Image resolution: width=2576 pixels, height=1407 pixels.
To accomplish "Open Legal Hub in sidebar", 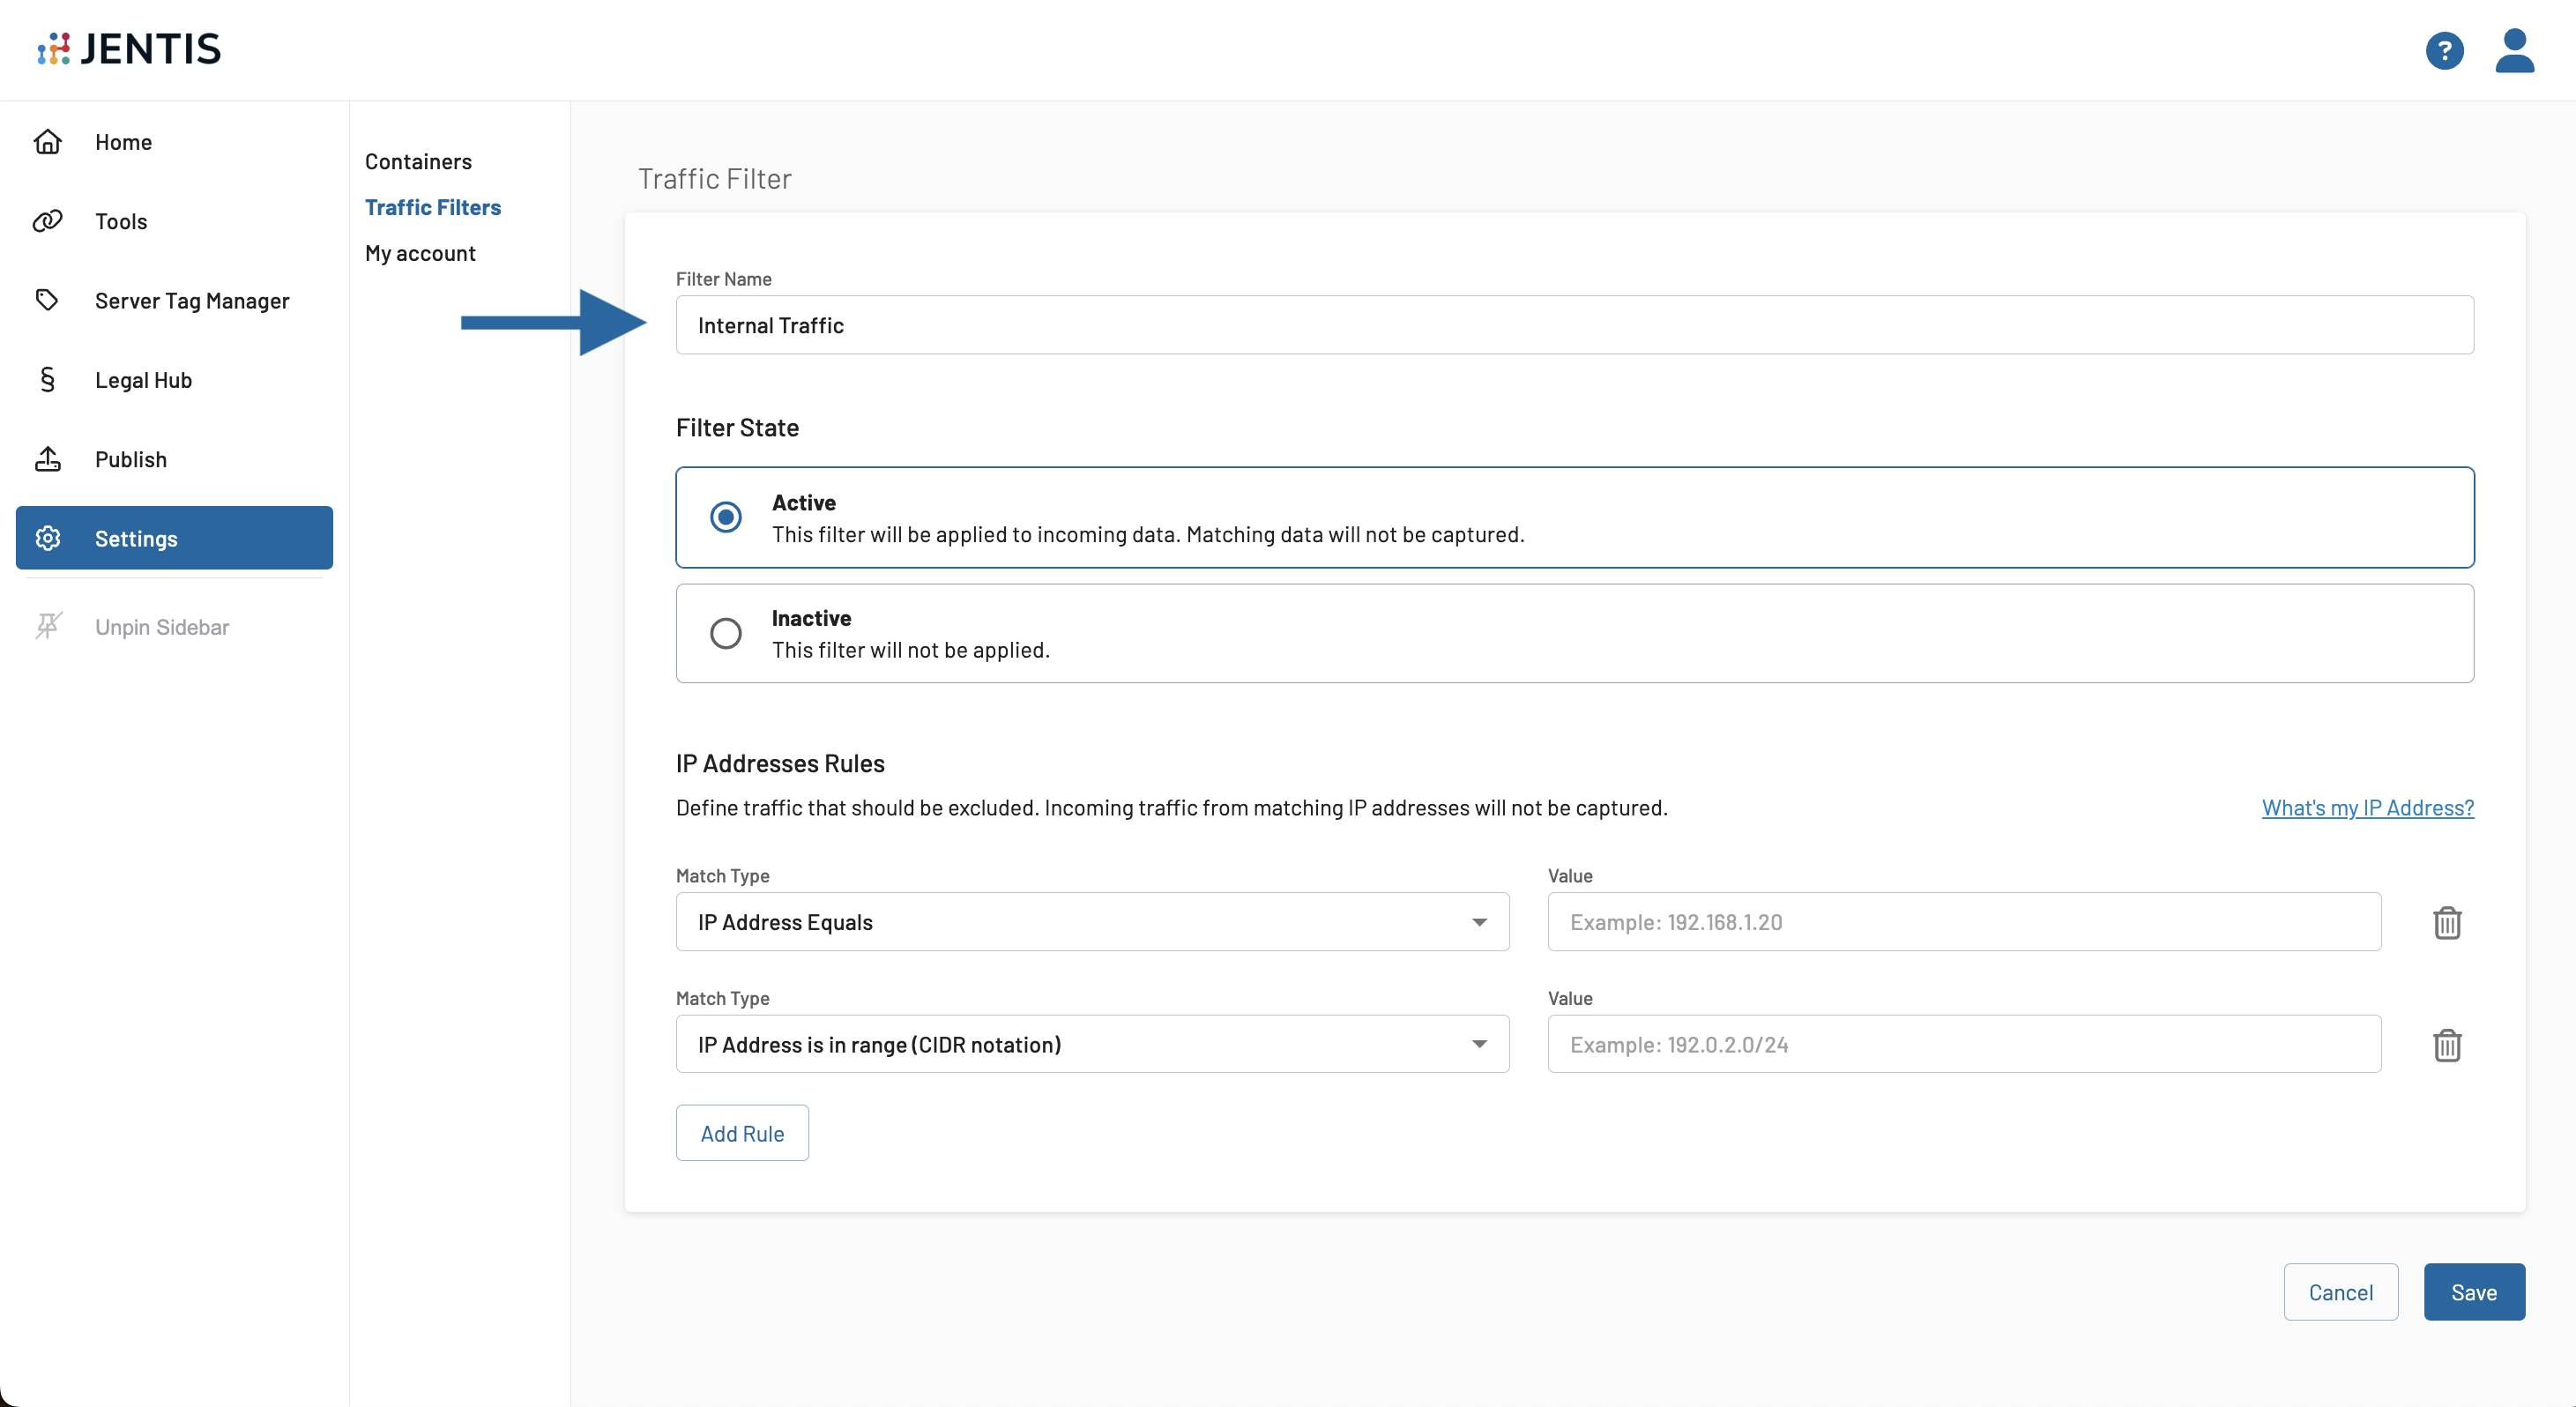I will 143,380.
